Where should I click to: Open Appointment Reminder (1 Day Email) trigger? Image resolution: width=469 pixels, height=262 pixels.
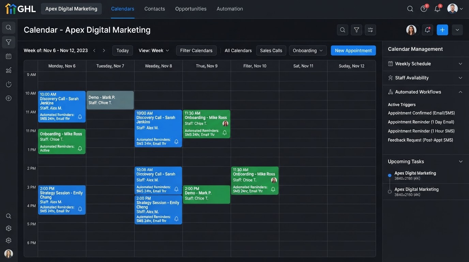coord(421,122)
